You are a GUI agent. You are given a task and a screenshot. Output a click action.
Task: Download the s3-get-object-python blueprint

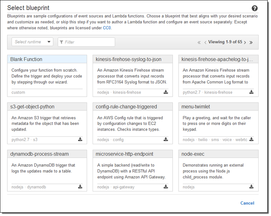click(x=80, y=139)
